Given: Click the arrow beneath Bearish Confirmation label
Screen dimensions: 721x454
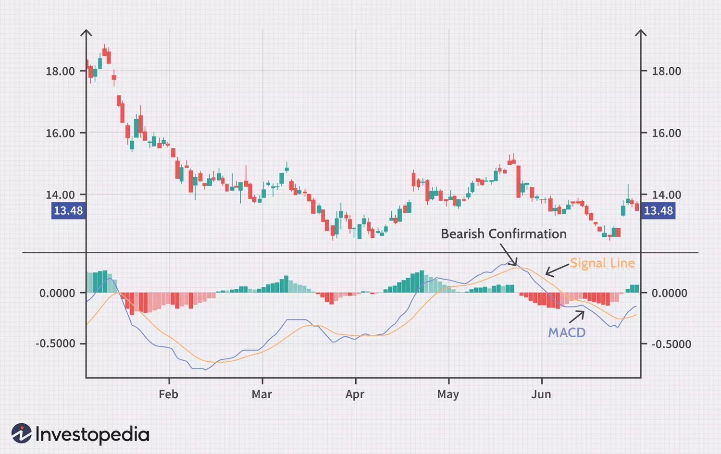Looking at the screenshot, I should 509,255.
